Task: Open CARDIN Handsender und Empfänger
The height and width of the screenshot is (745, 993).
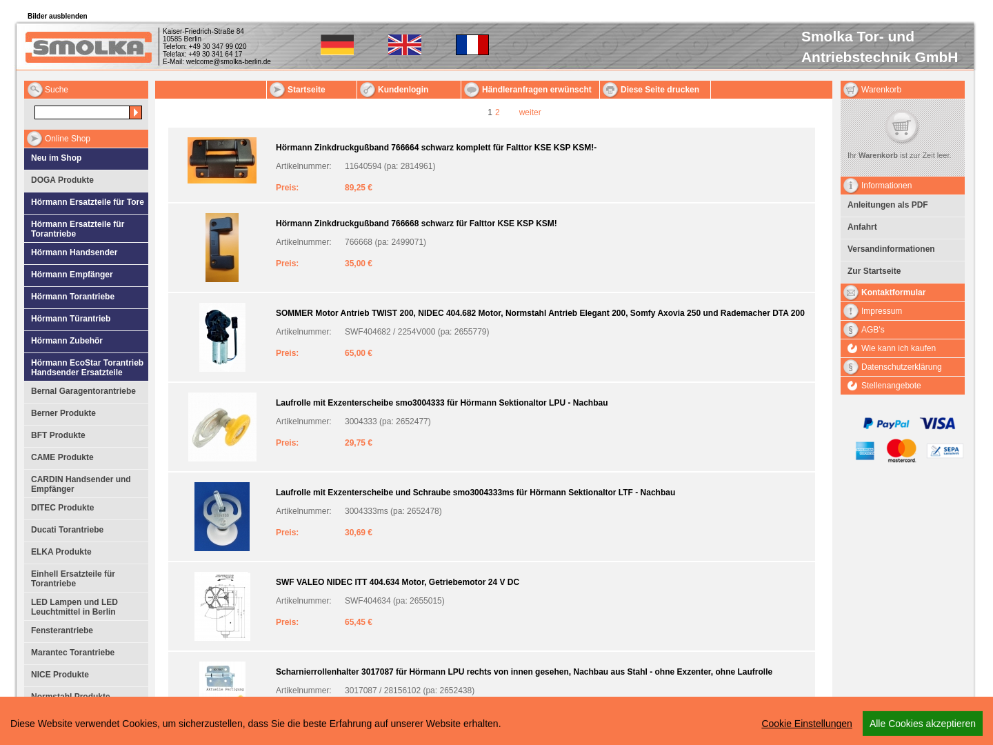Action: click(86, 484)
